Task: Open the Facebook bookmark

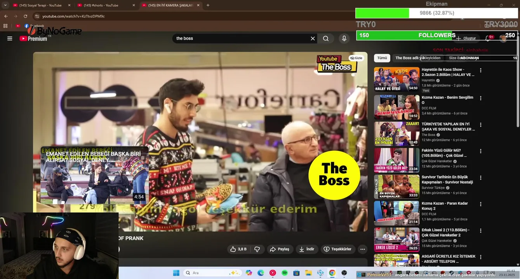Action: [34, 26]
